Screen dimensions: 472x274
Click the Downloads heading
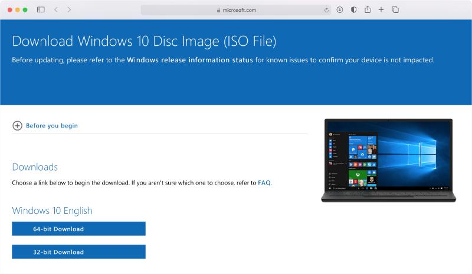tap(35, 167)
